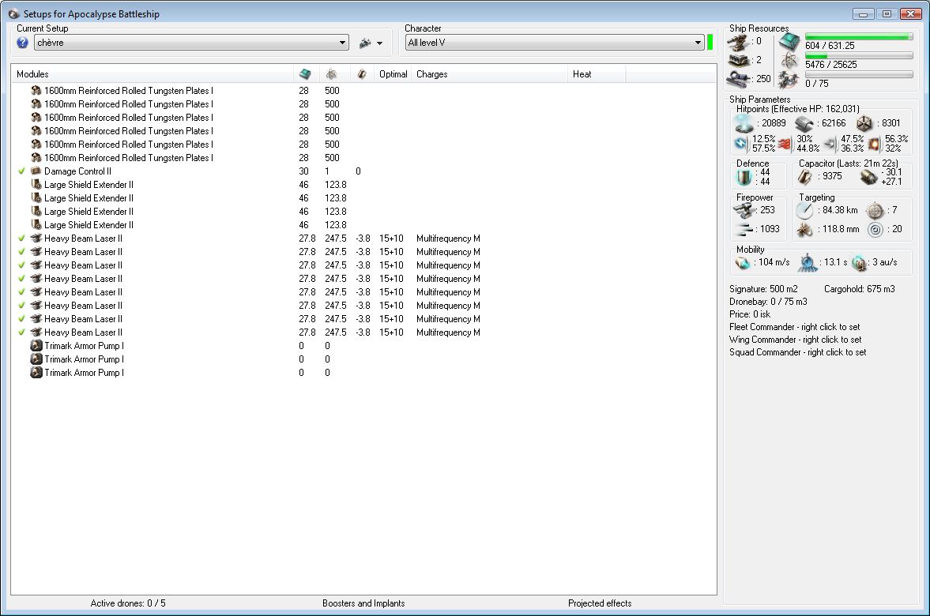
Task: Click the armor hitpoints icon showing 62166
Action: (x=804, y=123)
